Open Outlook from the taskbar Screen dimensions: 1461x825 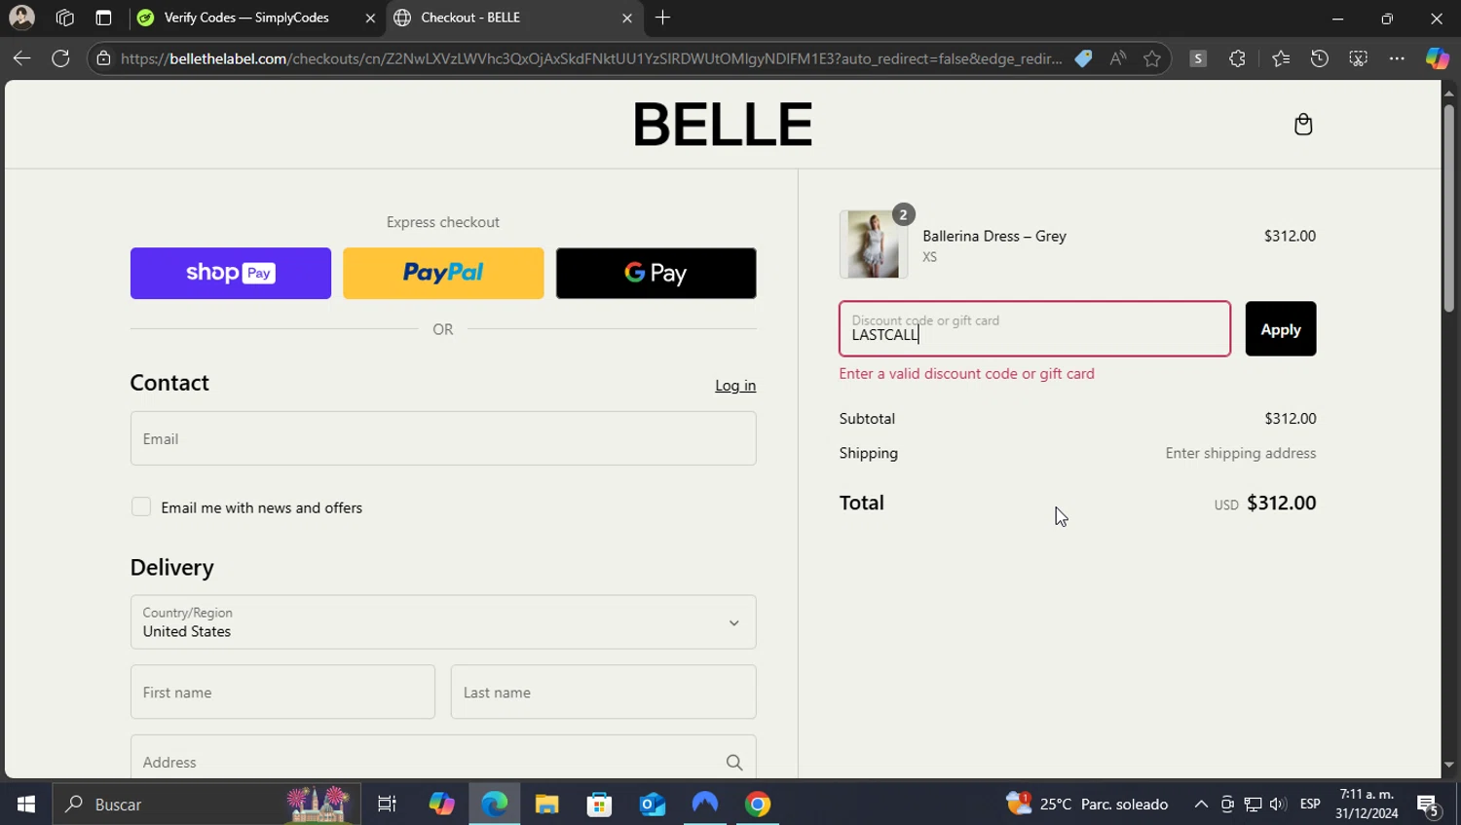click(652, 804)
